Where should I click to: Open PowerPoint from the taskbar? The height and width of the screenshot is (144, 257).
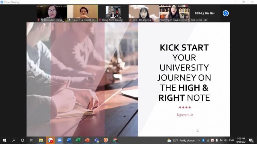87,140
